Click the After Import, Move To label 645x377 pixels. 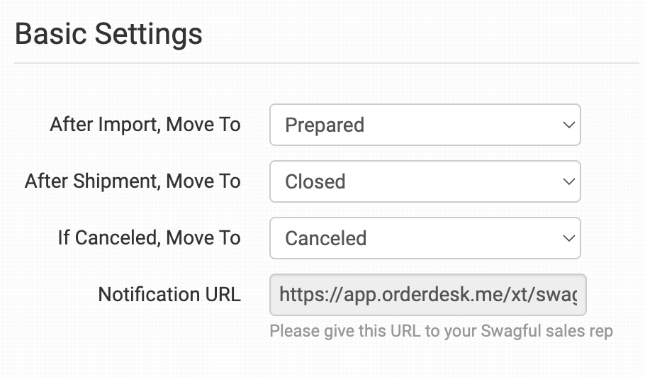coord(145,125)
